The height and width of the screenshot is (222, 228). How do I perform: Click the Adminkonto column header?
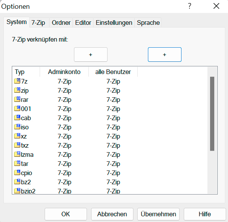pyautogui.click(x=64, y=72)
